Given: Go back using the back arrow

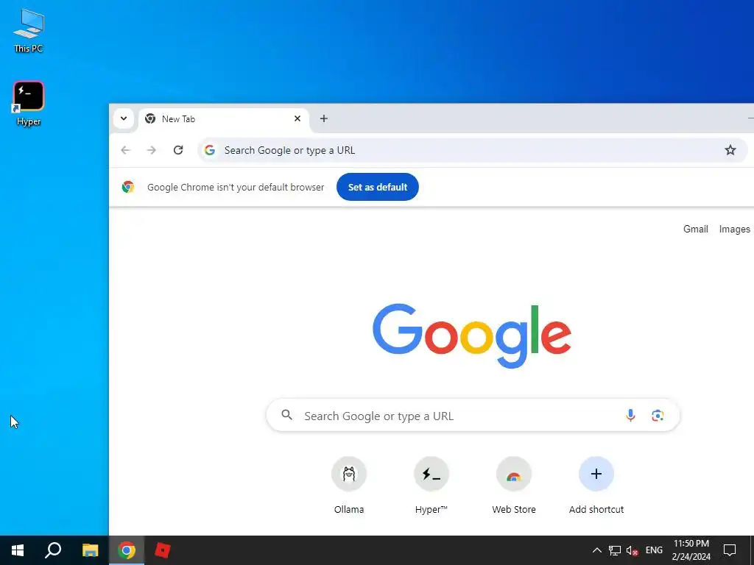Looking at the screenshot, I should coord(125,150).
